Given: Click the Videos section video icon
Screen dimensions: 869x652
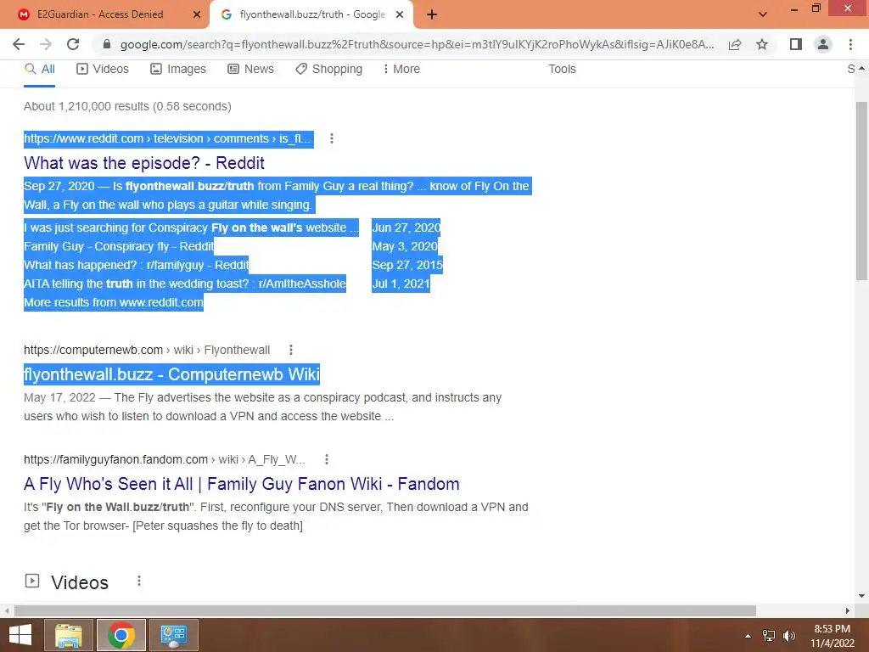Looking at the screenshot, I should point(32,581).
